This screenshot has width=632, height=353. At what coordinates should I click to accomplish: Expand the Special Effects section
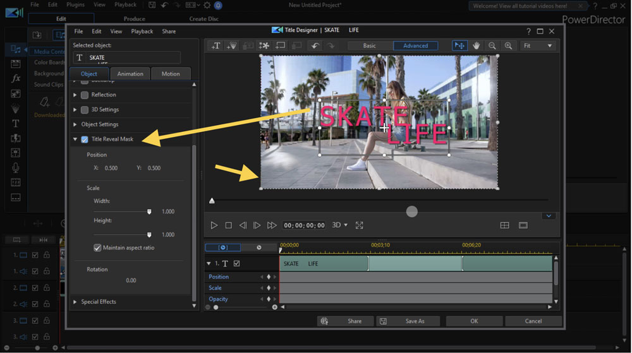tap(75, 302)
